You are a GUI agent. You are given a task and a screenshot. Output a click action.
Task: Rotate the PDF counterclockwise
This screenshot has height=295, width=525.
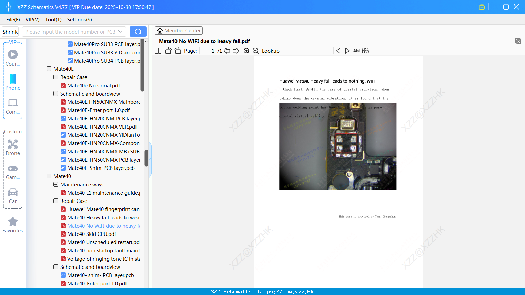click(x=169, y=51)
